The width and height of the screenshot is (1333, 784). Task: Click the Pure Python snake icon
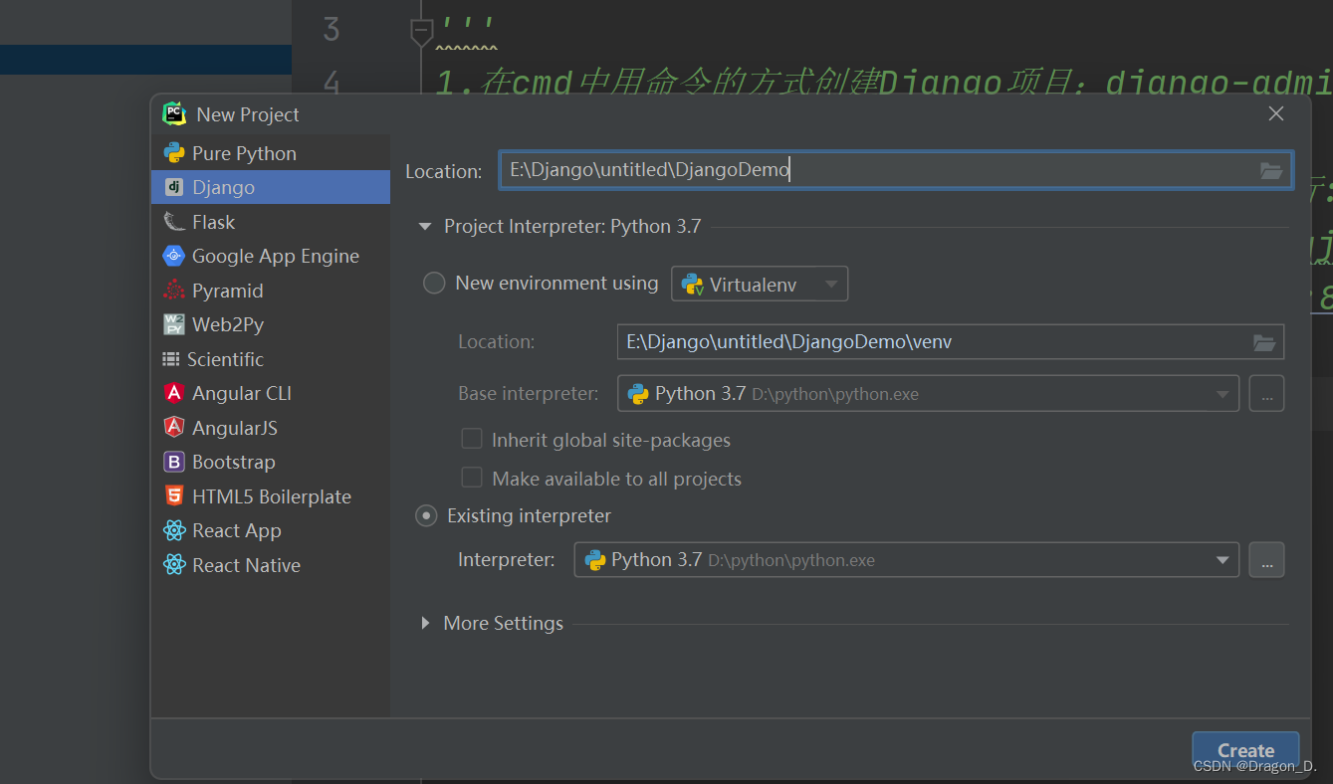[x=174, y=153]
